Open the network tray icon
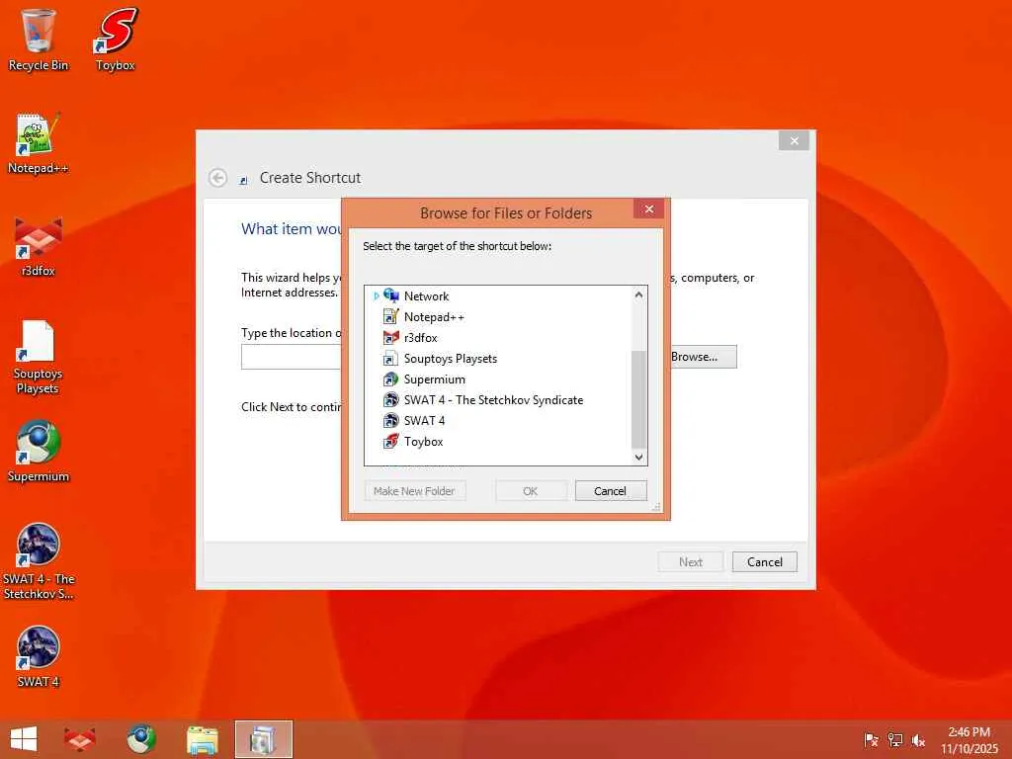Image resolution: width=1012 pixels, height=759 pixels. (x=895, y=740)
